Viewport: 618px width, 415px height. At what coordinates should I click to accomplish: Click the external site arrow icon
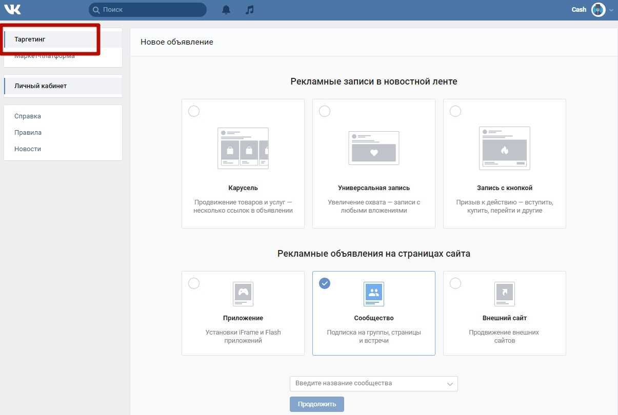tap(504, 293)
